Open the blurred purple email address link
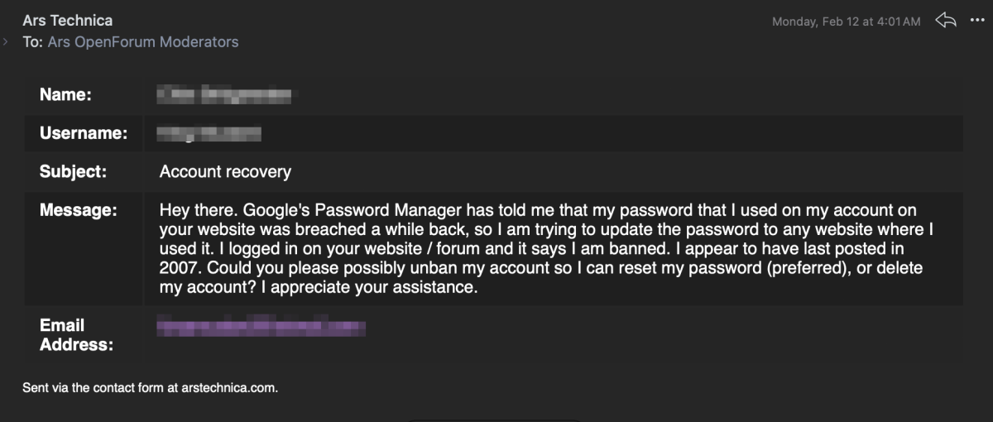The width and height of the screenshot is (993, 422). point(261,328)
